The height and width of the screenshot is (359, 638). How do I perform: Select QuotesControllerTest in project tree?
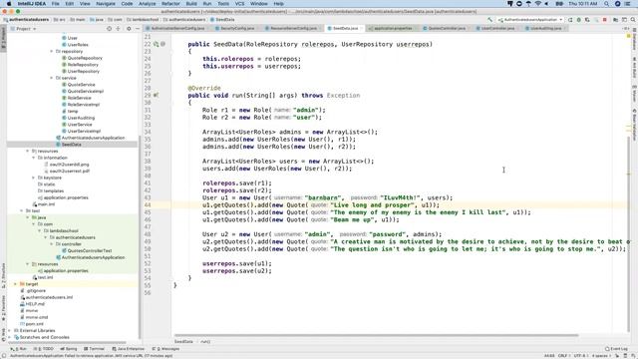pyautogui.click(x=90, y=250)
